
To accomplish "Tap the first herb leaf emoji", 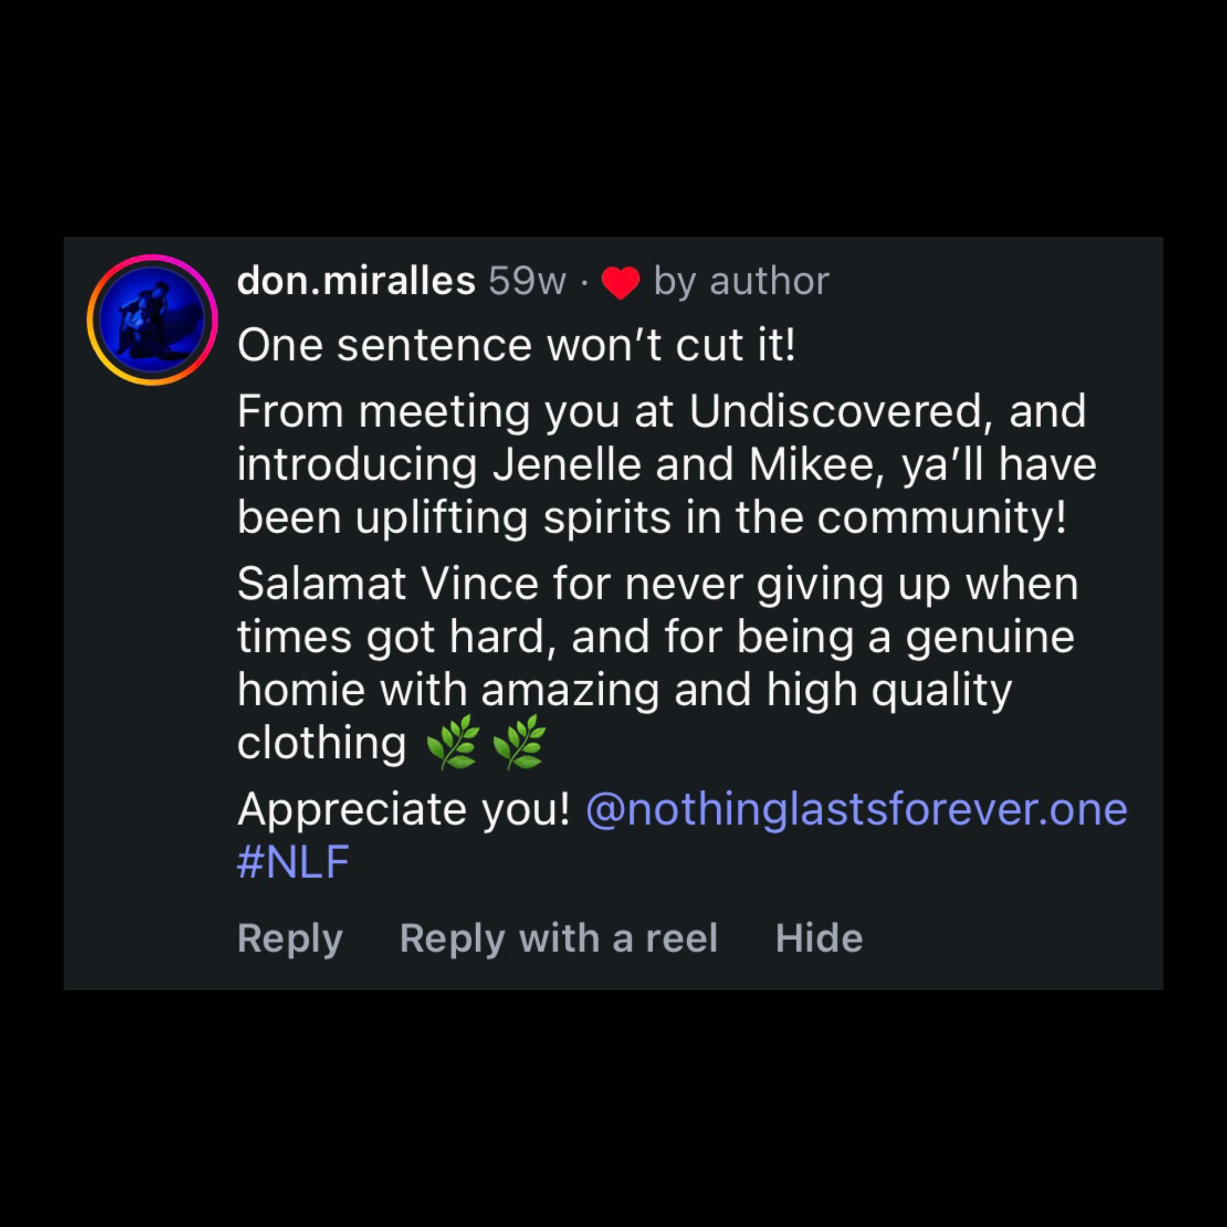I will pos(453,742).
